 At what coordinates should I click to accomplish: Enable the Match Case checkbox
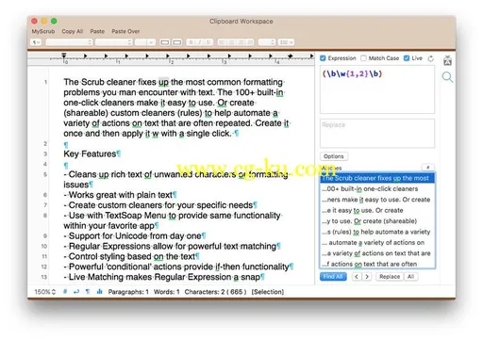click(x=363, y=58)
